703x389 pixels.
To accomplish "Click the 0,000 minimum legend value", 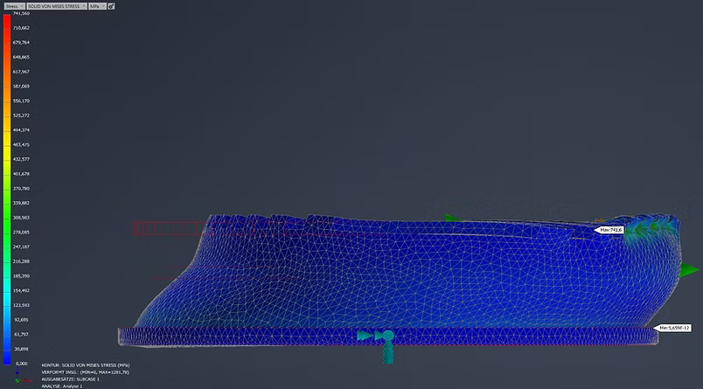I will click(x=21, y=363).
